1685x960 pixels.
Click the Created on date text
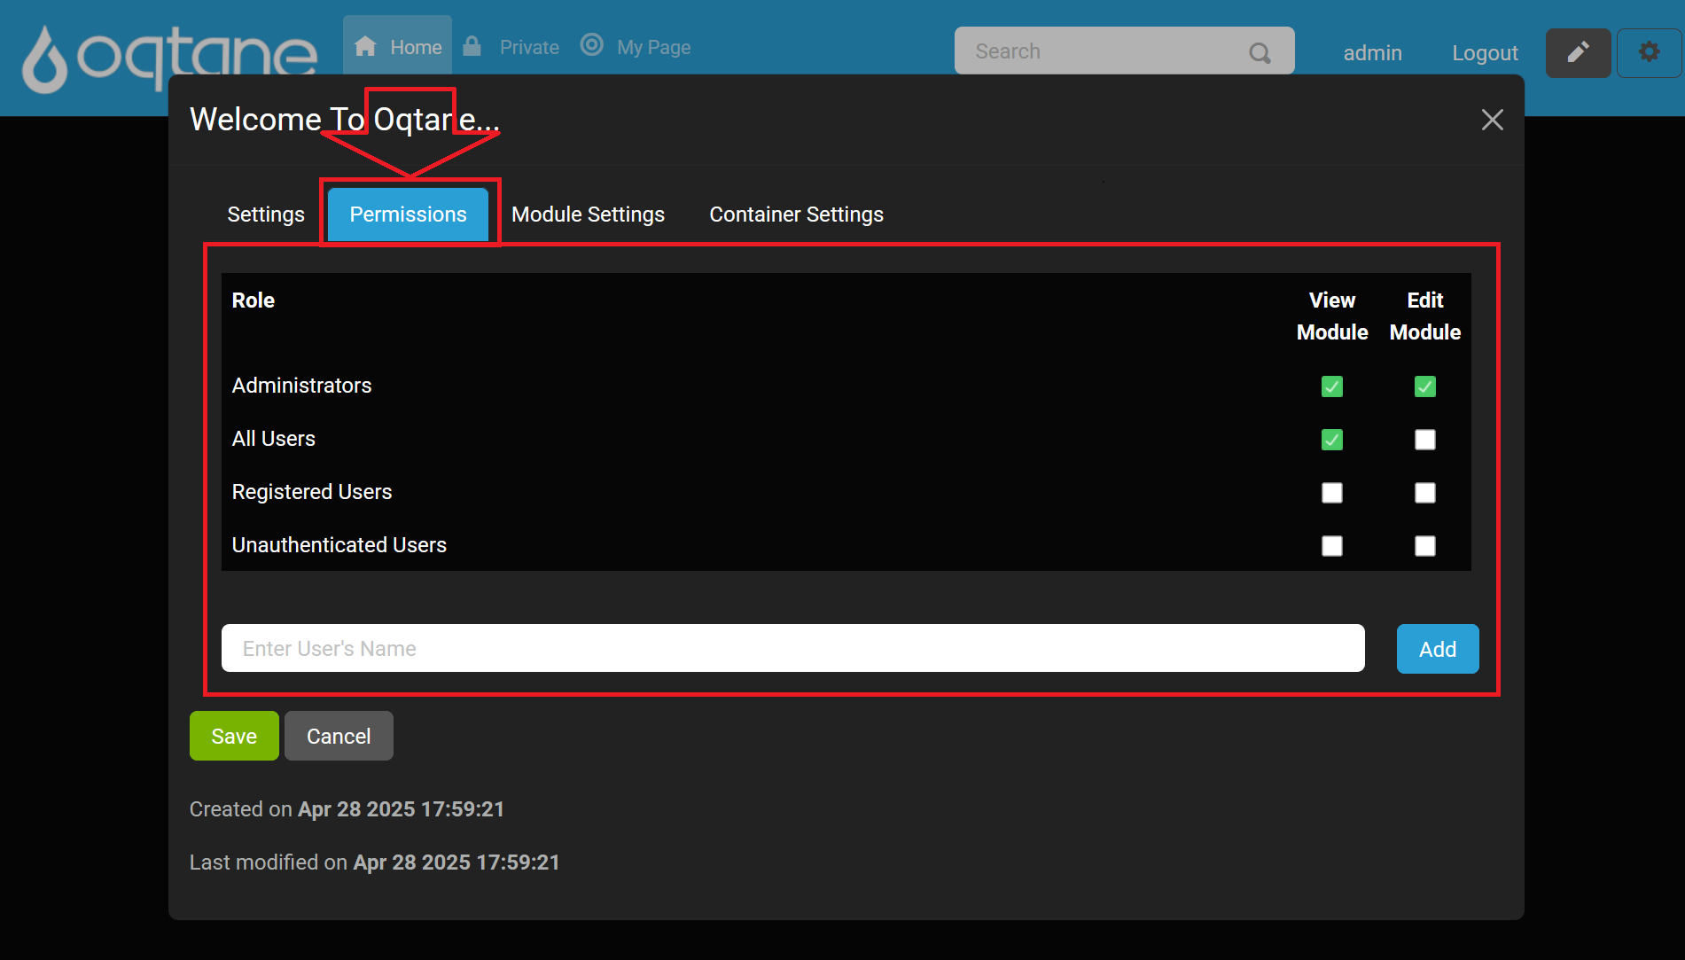click(347, 809)
